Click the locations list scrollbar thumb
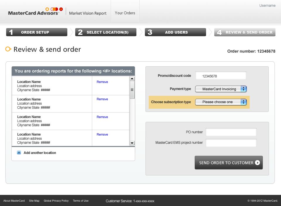 132,90
